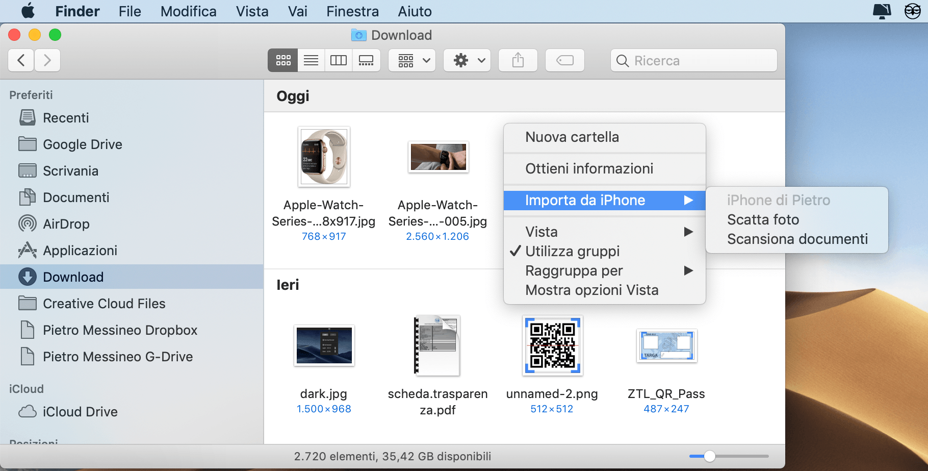Switch to list view in toolbar
Viewport: 928px width, 471px height.
(311, 60)
